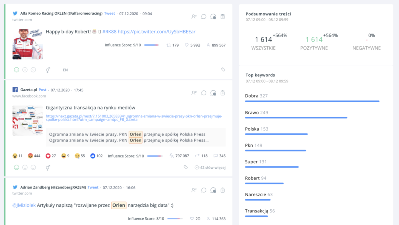Screen dimensions: 399x225
Task: Click the comment bubble icon on Gazeta.pl post
Action: tap(204, 93)
